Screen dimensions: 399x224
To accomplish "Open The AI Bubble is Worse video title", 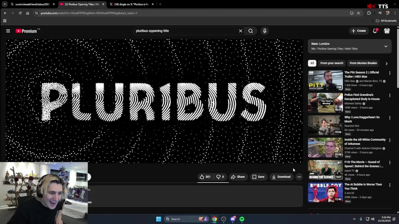I will click(x=363, y=186).
